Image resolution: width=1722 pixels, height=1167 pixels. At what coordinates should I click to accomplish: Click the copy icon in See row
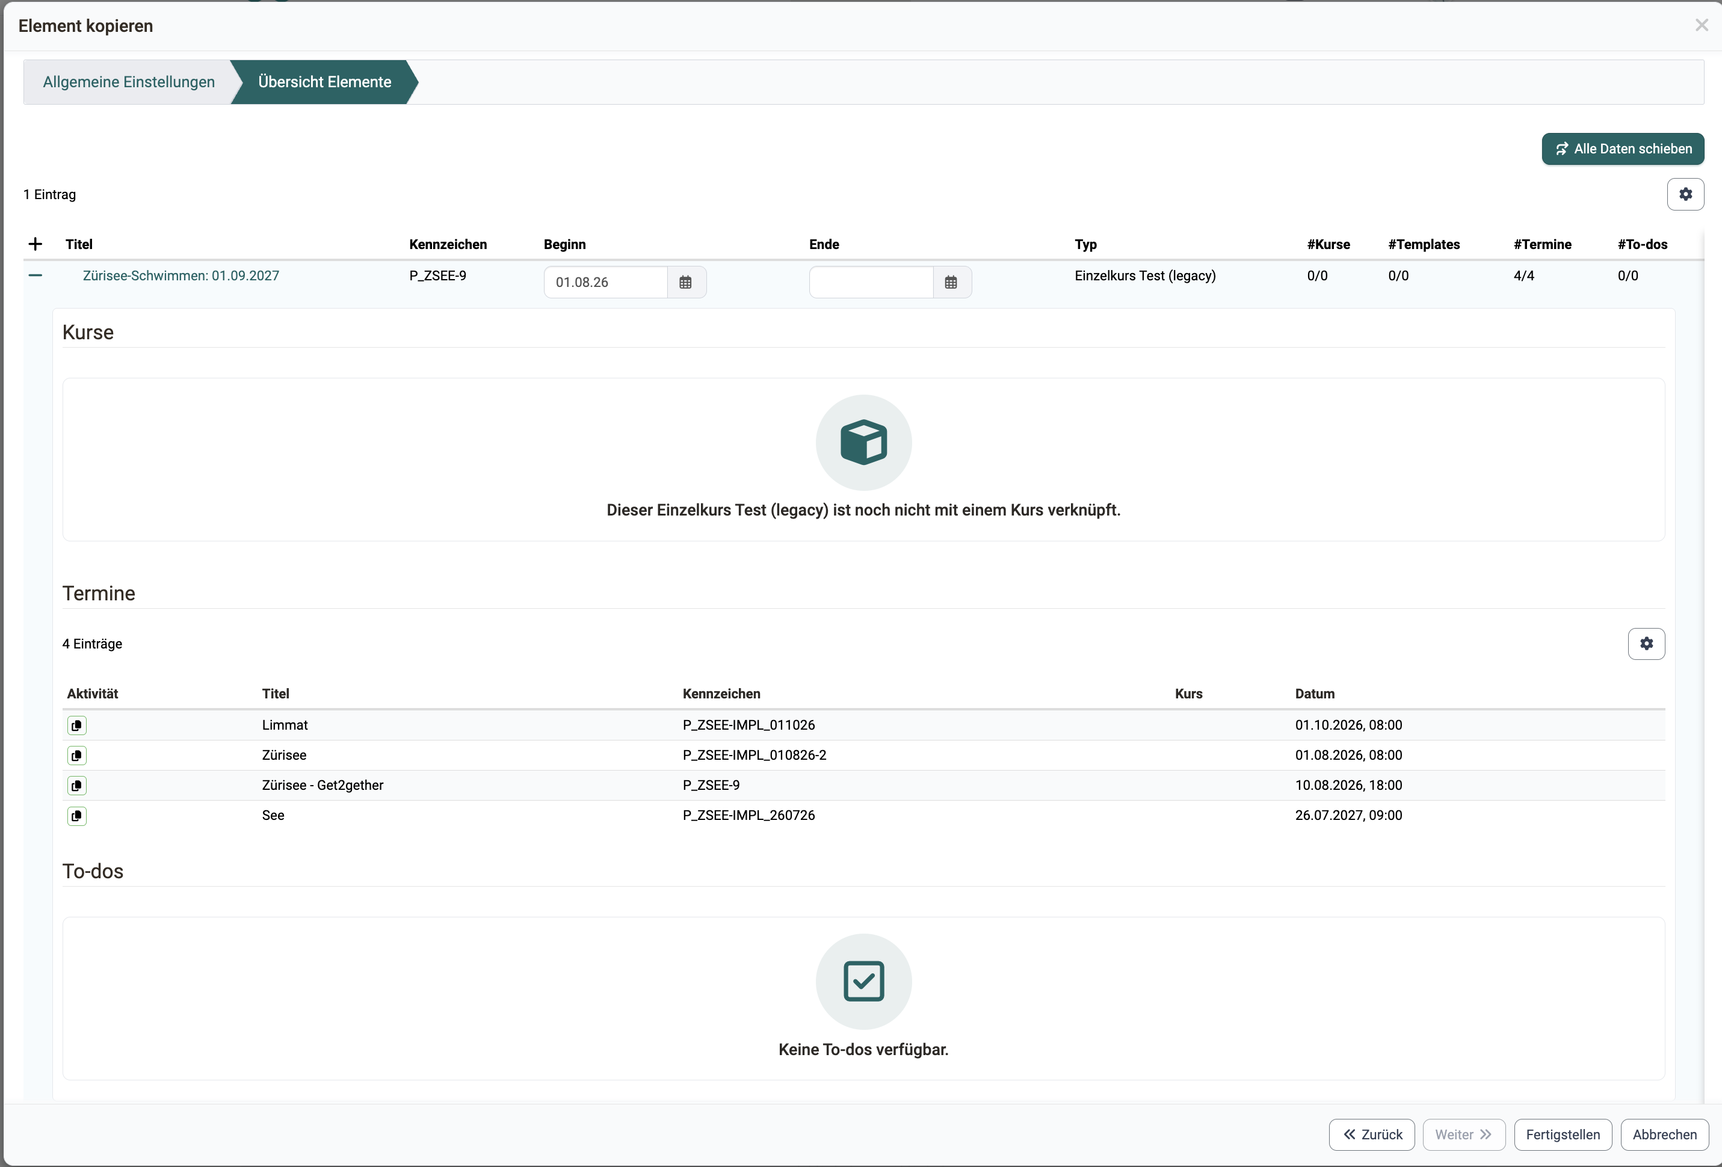[77, 816]
